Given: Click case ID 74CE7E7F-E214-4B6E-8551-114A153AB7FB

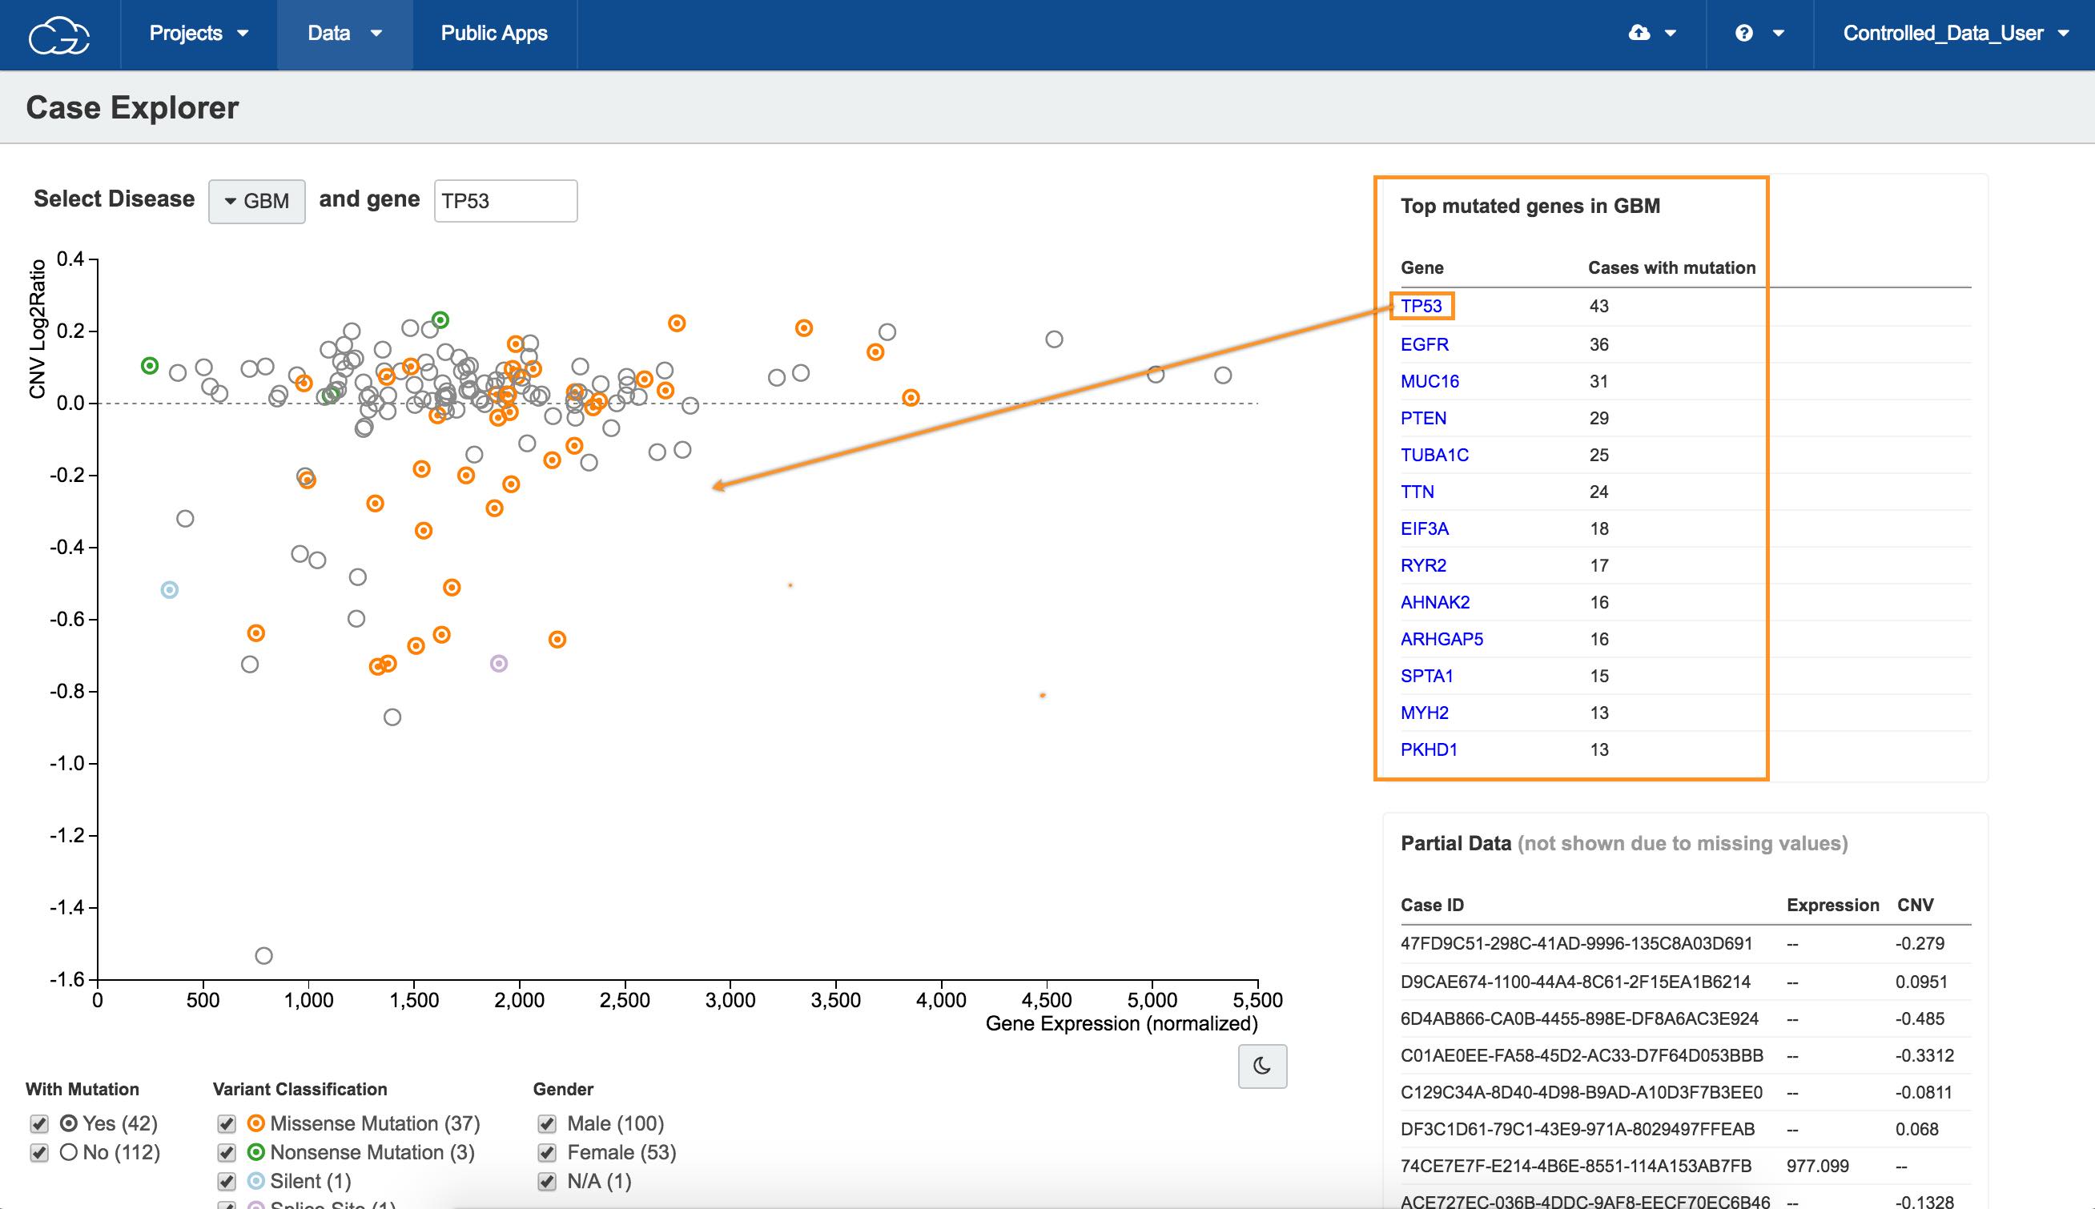Looking at the screenshot, I should coord(1576,1166).
